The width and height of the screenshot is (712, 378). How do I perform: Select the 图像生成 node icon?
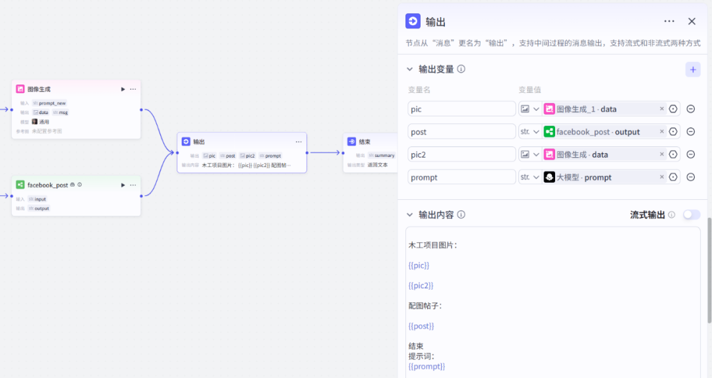[x=20, y=89]
